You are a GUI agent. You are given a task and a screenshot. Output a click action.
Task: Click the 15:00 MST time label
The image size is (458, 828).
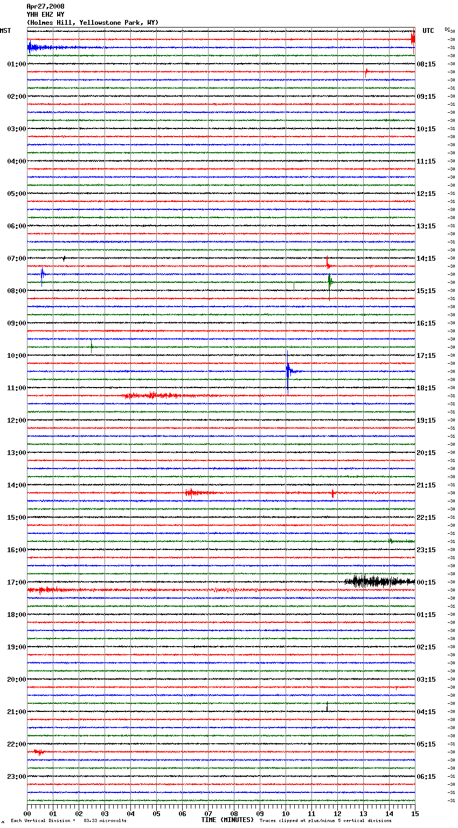(x=16, y=518)
